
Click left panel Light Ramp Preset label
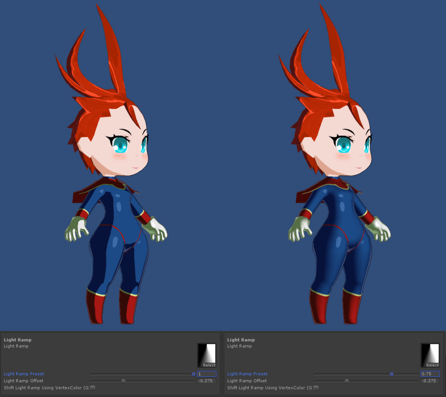pos(24,374)
